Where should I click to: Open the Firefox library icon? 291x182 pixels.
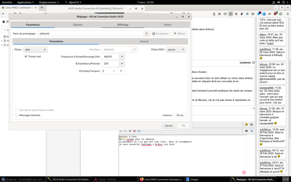pyautogui.click(x=220, y=14)
